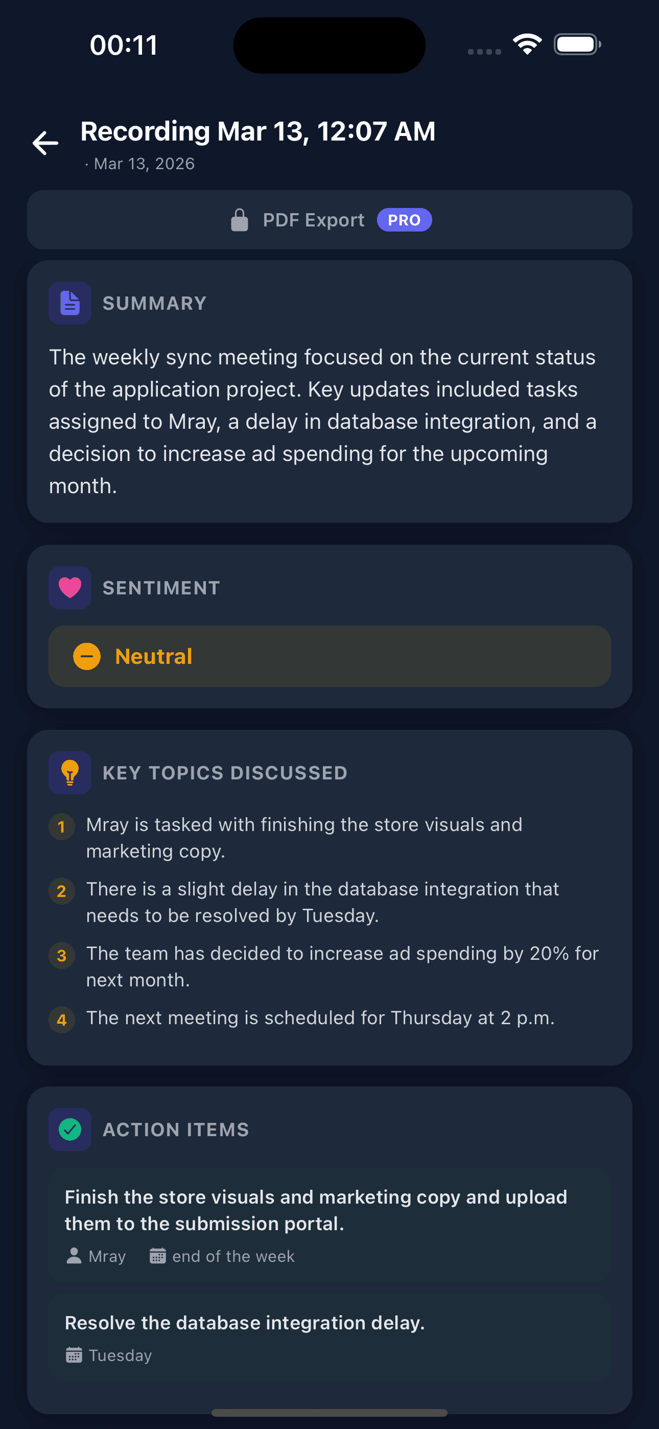659x1429 pixels.
Task: Tap the Mar 13, 2026 date label
Action: (x=143, y=164)
